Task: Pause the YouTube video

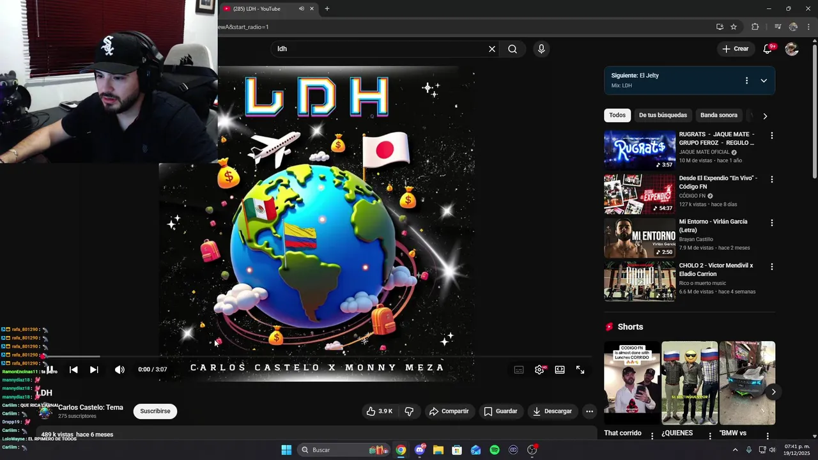Action: click(x=50, y=369)
